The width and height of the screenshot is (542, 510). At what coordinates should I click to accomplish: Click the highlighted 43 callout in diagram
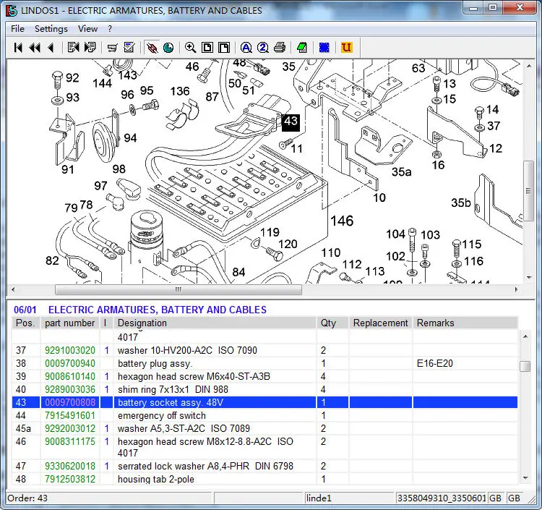291,122
